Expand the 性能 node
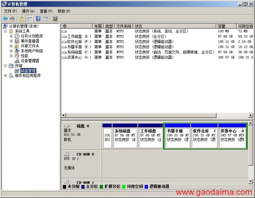 (11, 56)
